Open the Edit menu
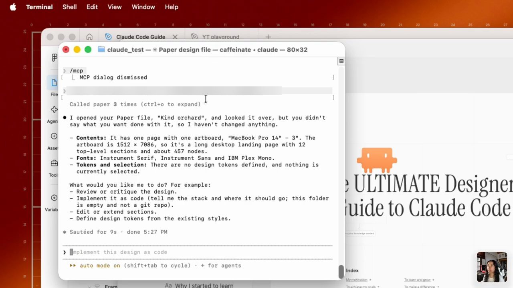The width and height of the screenshot is (513, 288). click(x=92, y=7)
